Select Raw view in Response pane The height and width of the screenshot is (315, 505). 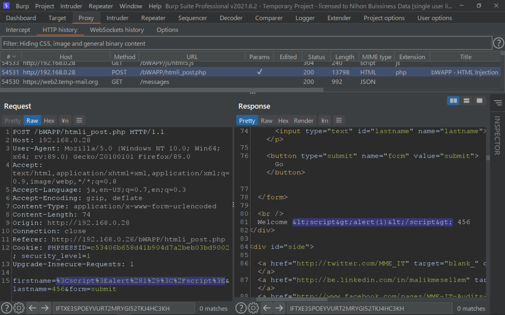267,121
